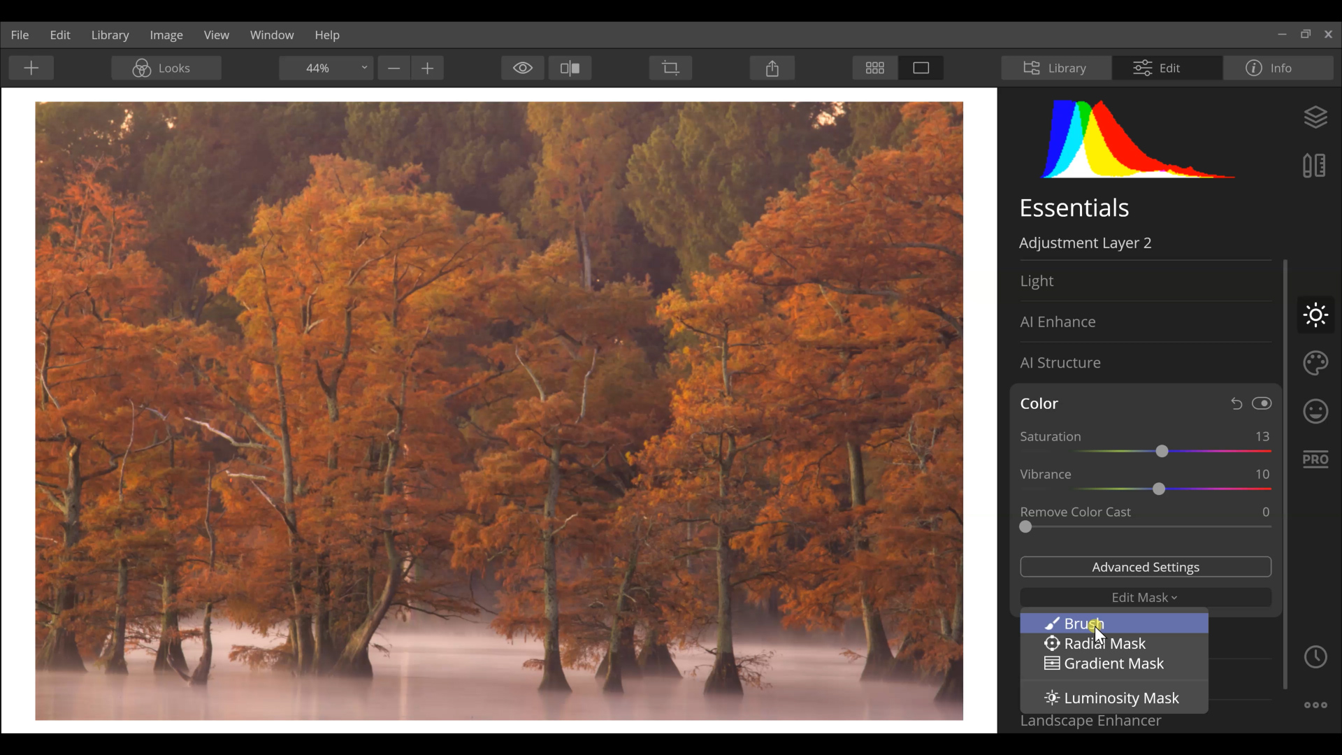Image resolution: width=1342 pixels, height=755 pixels.
Task: Select the Adjustment Layer 2 title
Action: pyautogui.click(x=1085, y=243)
